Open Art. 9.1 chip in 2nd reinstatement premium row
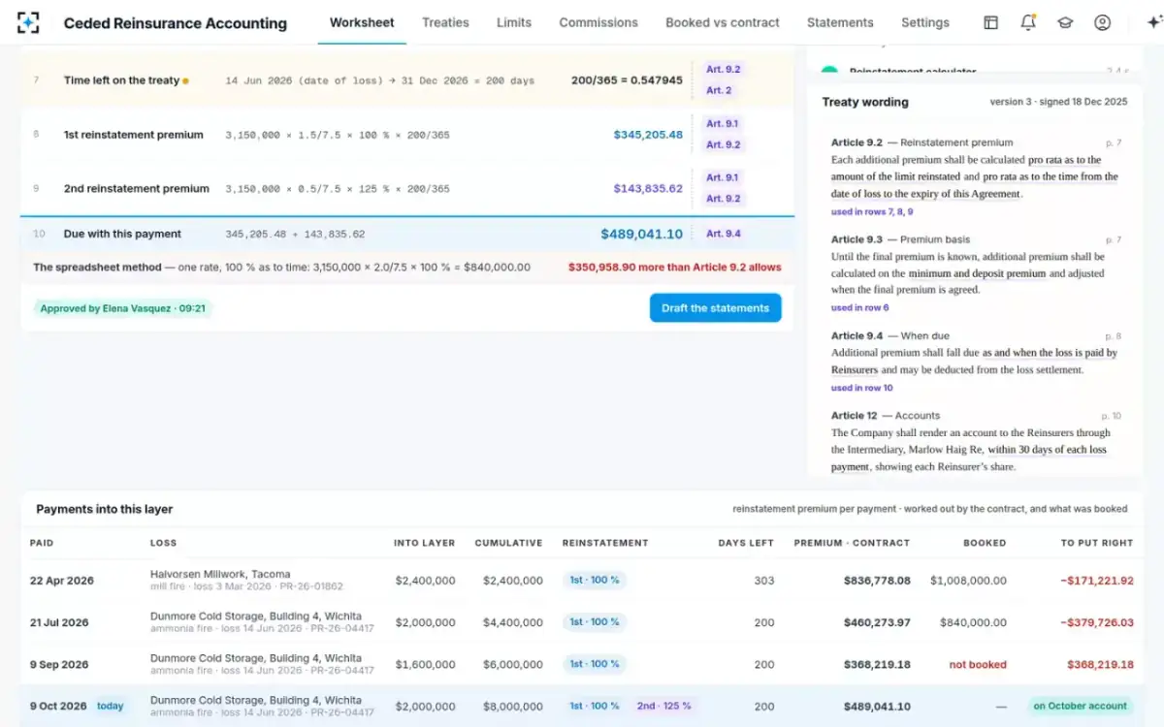1164x727 pixels. click(722, 177)
